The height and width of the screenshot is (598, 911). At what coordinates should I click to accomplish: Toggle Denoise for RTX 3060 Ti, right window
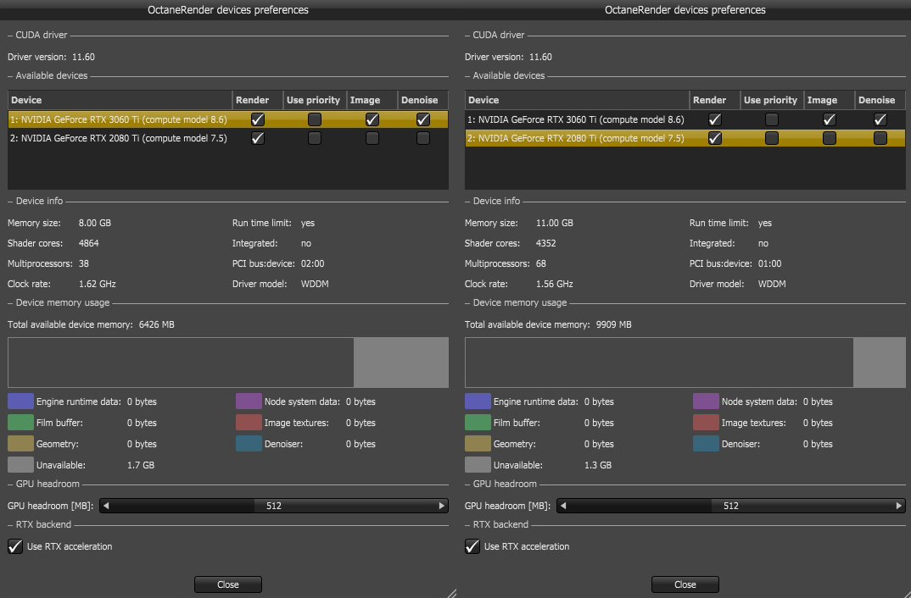(880, 119)
